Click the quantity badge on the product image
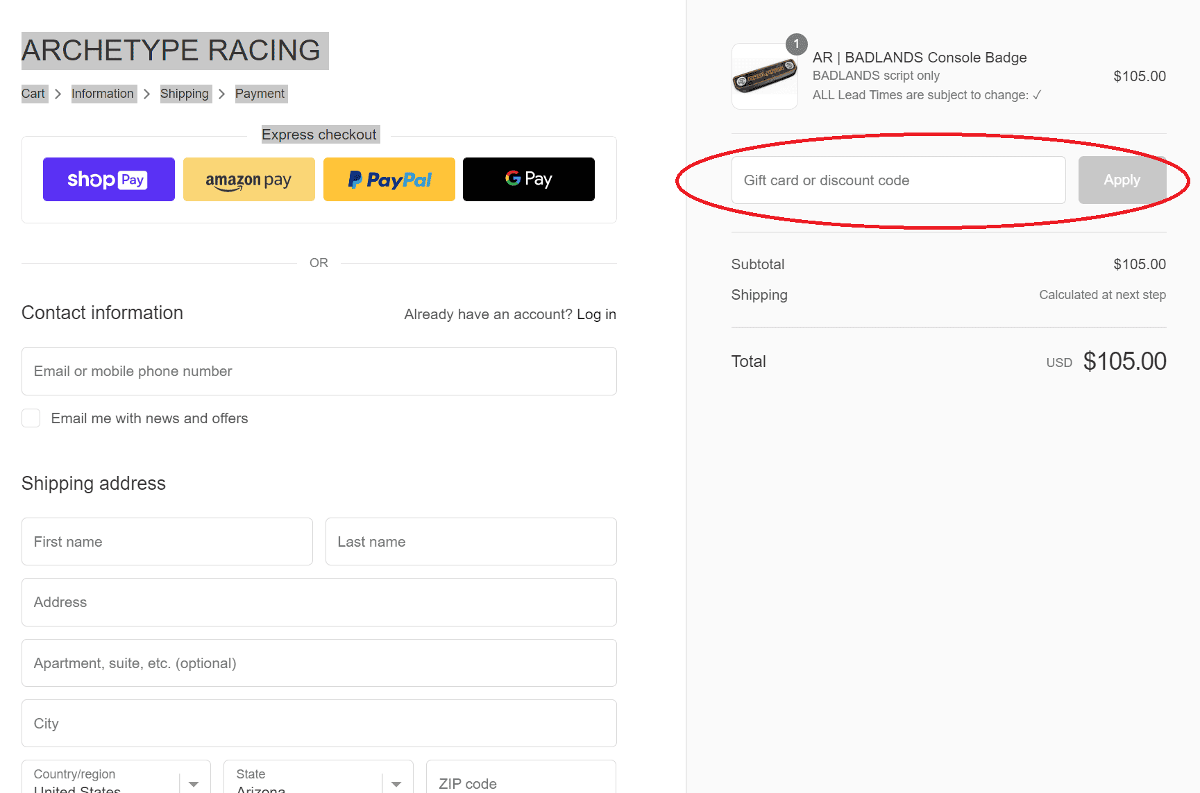This screenshot has height=793, width=1200. coord(797,44)
